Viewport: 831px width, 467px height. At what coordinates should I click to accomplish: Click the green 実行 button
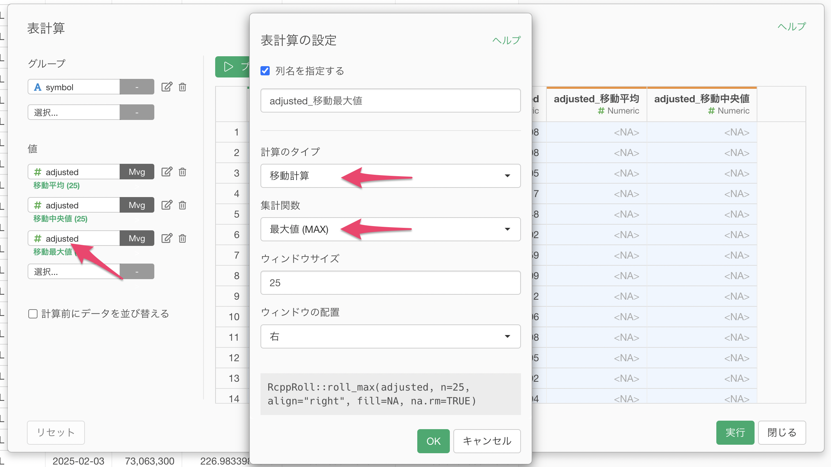(x=735, y=432)
